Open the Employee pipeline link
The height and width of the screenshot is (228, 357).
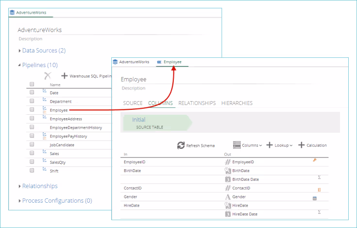59,110
